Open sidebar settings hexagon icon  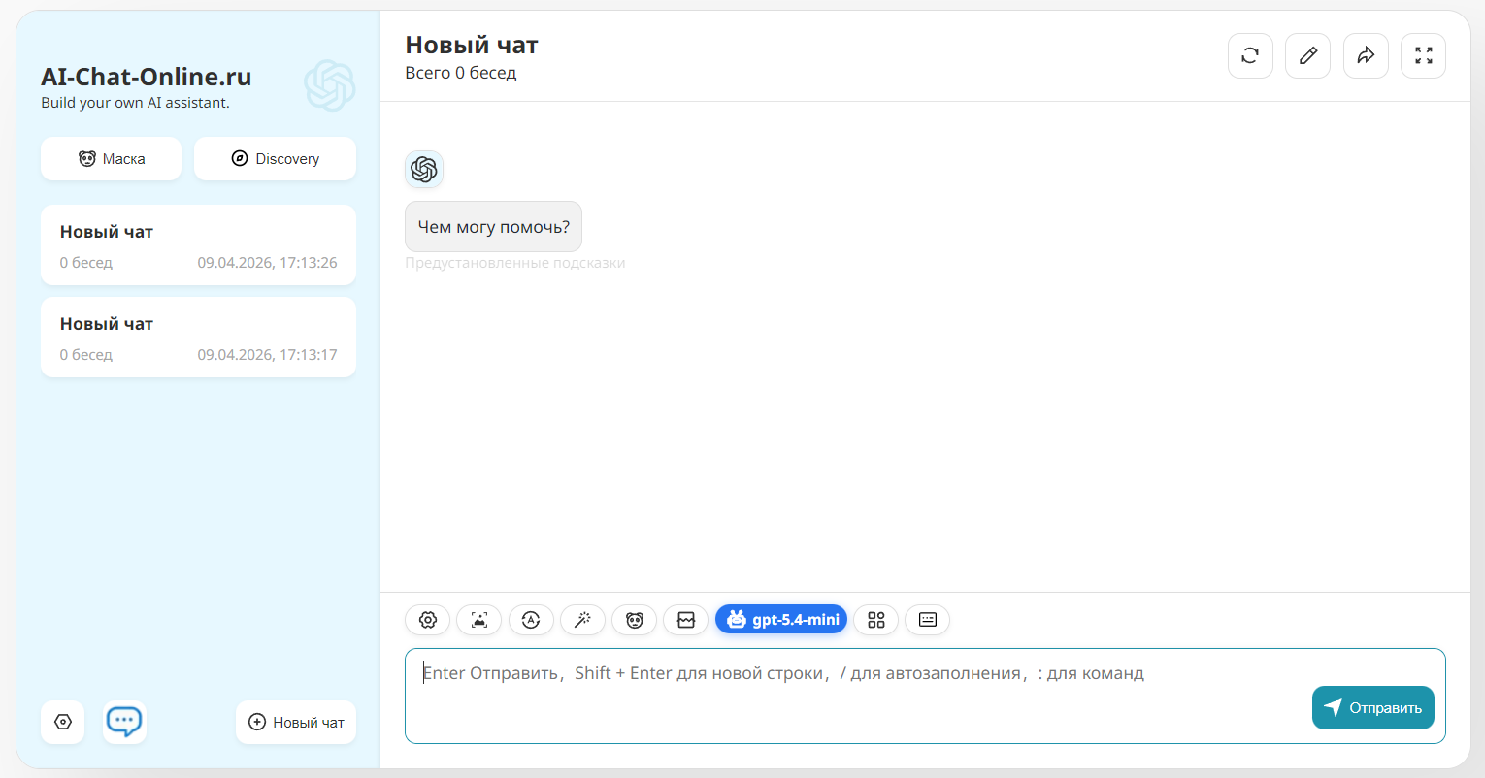63,723
